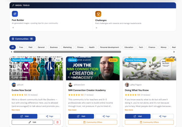This screenshot has width=182, height=127.
Task: Expand See more on NMI Connection Creator Academy
Action: coord(72,110)
